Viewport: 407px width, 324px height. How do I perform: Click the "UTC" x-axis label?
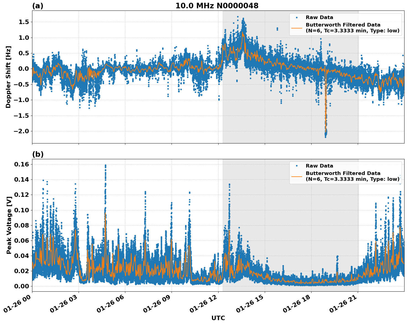pyautogui.click(x=218, y=318)
